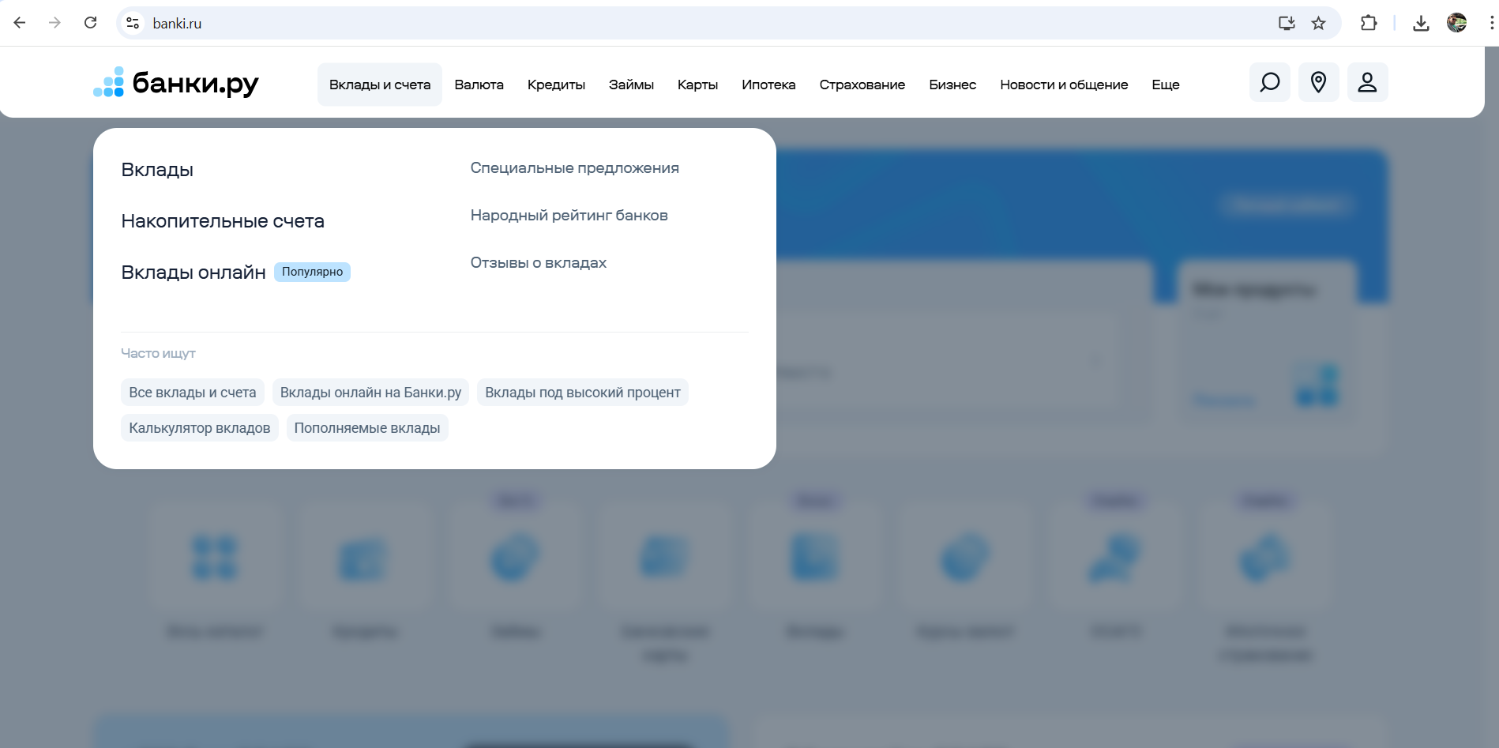1499x748 pixels.
Task: Select the Ипотека menu item
Action: [x=768, y=85]
